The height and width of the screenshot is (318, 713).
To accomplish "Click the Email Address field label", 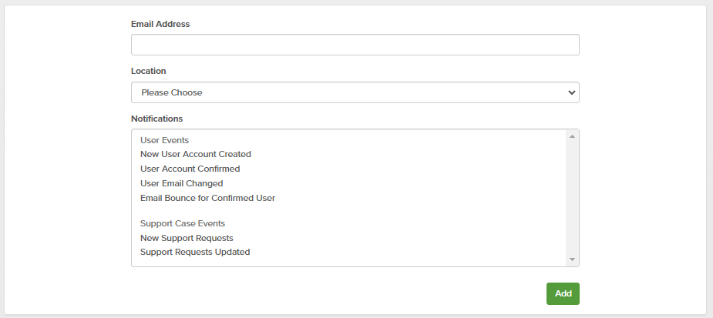I will click(x=160, y=24).
